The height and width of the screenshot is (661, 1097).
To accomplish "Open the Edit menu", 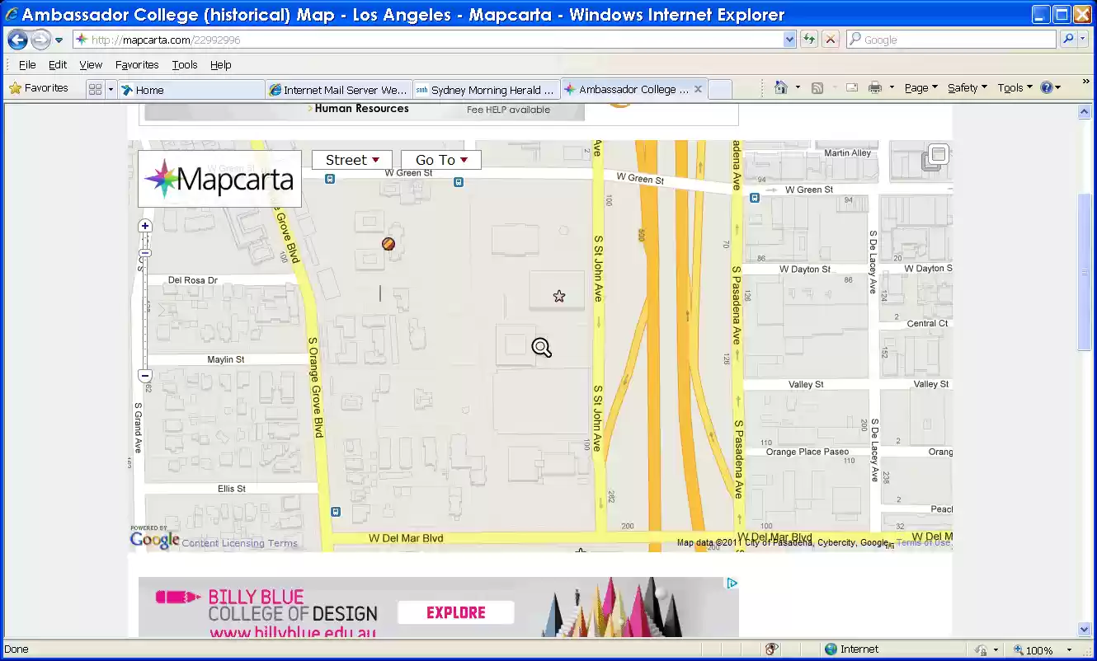I will 58,64.
